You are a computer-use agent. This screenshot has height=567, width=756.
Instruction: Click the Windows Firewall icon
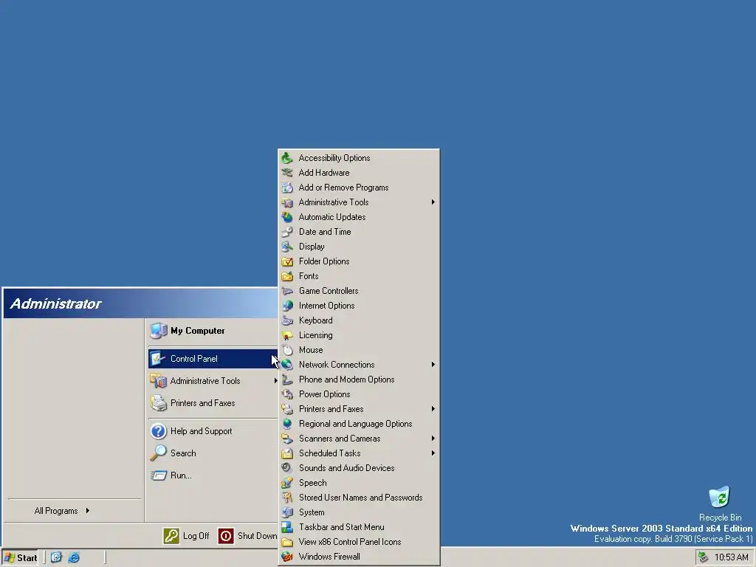click(x=287, y=557)
